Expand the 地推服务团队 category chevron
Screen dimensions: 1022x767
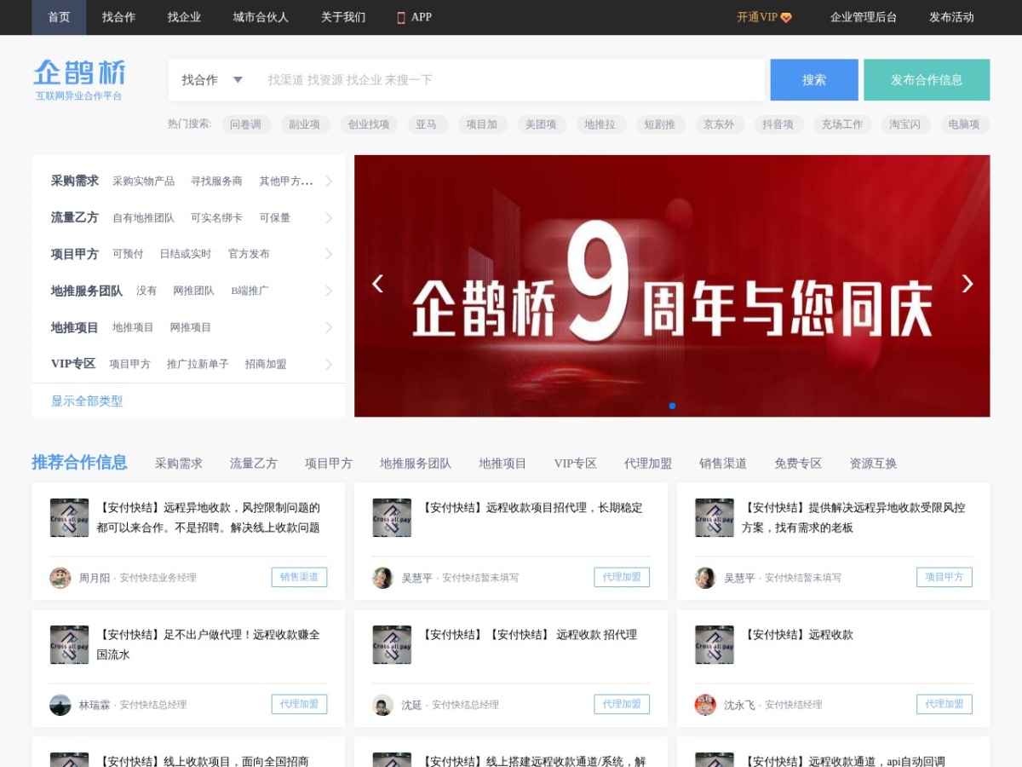point(329,291)
